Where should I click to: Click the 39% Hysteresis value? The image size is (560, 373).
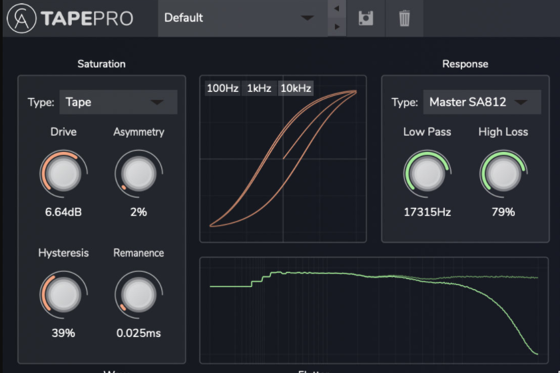tap(63, 333)
